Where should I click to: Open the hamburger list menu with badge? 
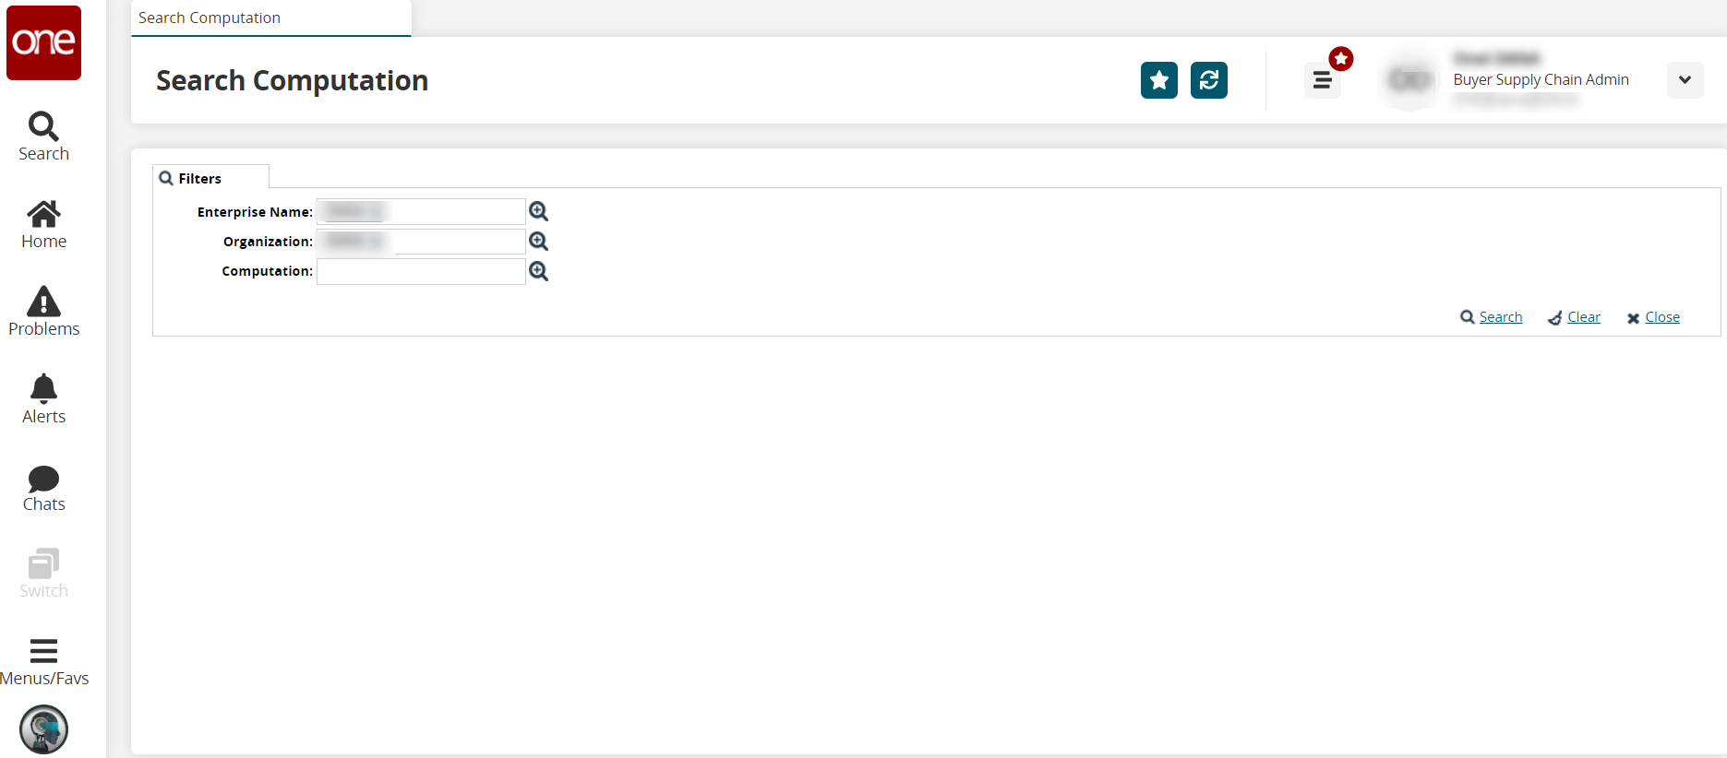coord(1322,80)
